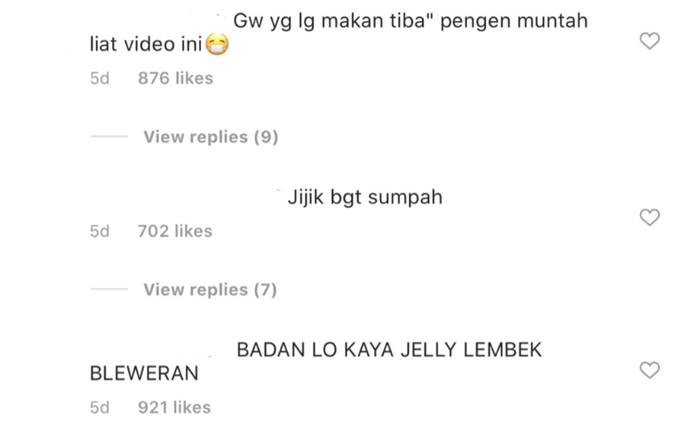
Task: Like the 'BADAN LO KAYA JELLY' comment
Action: [x=649, y=370]
